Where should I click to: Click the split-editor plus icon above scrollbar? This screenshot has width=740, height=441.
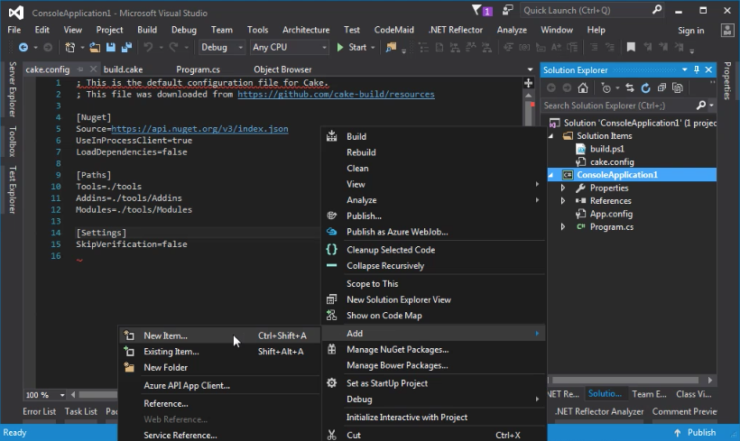(528, 83)
